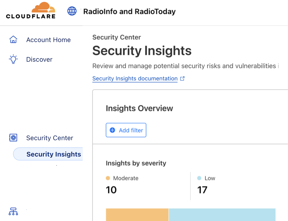Viewport: 288px width, 221px height.
Task: Click the Security Center shield icon
Action: pyautogui.click(x=13, y=138)
